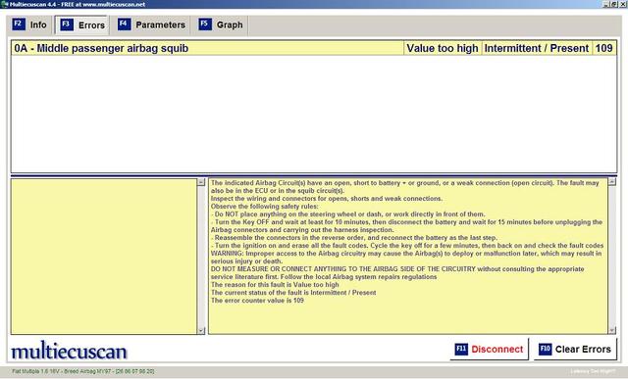The image size is (628, 379).
Task: Click the Multiecuscan title bar app icon
Action: pos(4,4)
